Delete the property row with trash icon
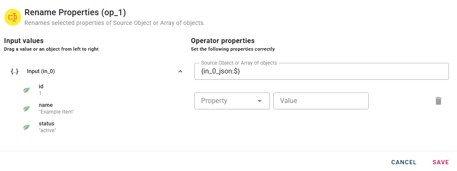 point(438,101)
